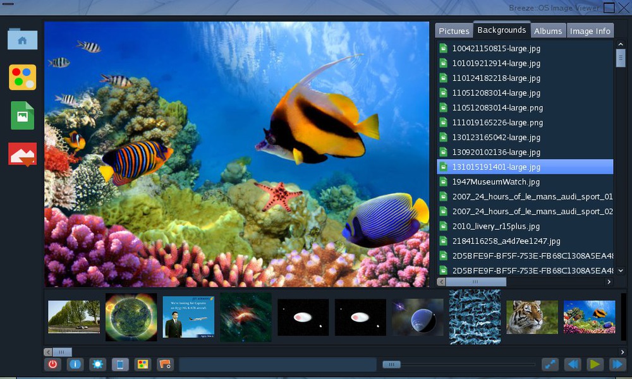Image resolution: width=632 pixels, height=379 pixels.
Task: Click the zoom slider handle in bottom bar
Action: (391, 364)
